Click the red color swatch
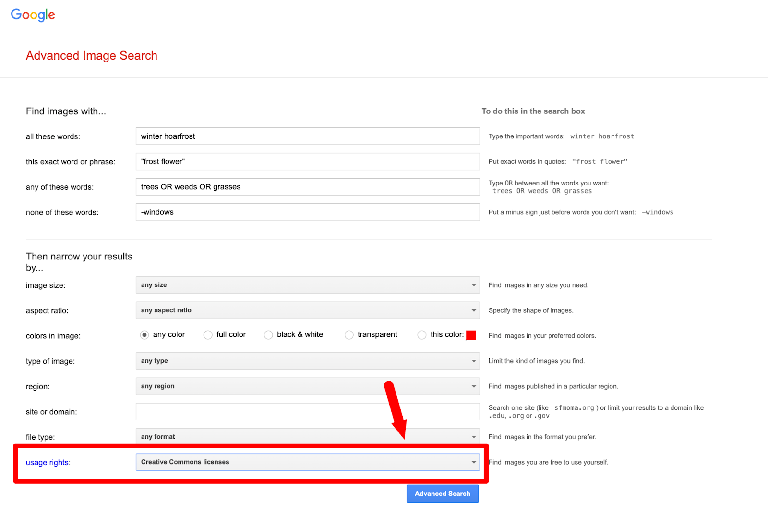Screen dimensions: 768x506 (x=471, y=335)
